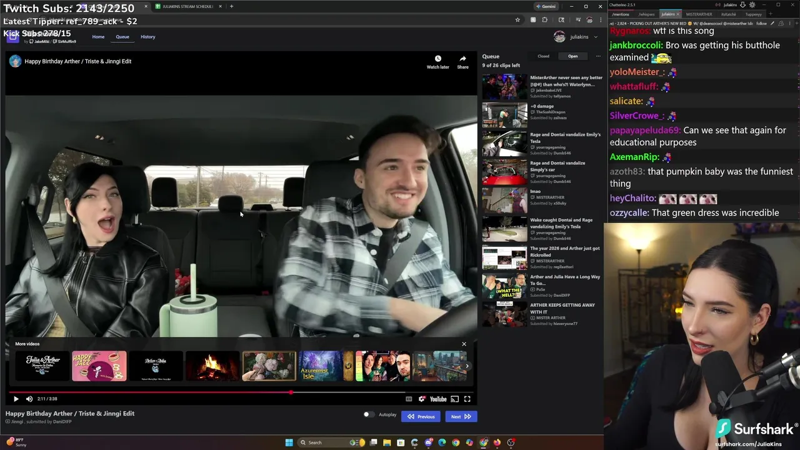Image resolution: width=800 pixels, height=450 pixels.
Task: Click the Chatterino update download arrow
Action: [742, 4]
